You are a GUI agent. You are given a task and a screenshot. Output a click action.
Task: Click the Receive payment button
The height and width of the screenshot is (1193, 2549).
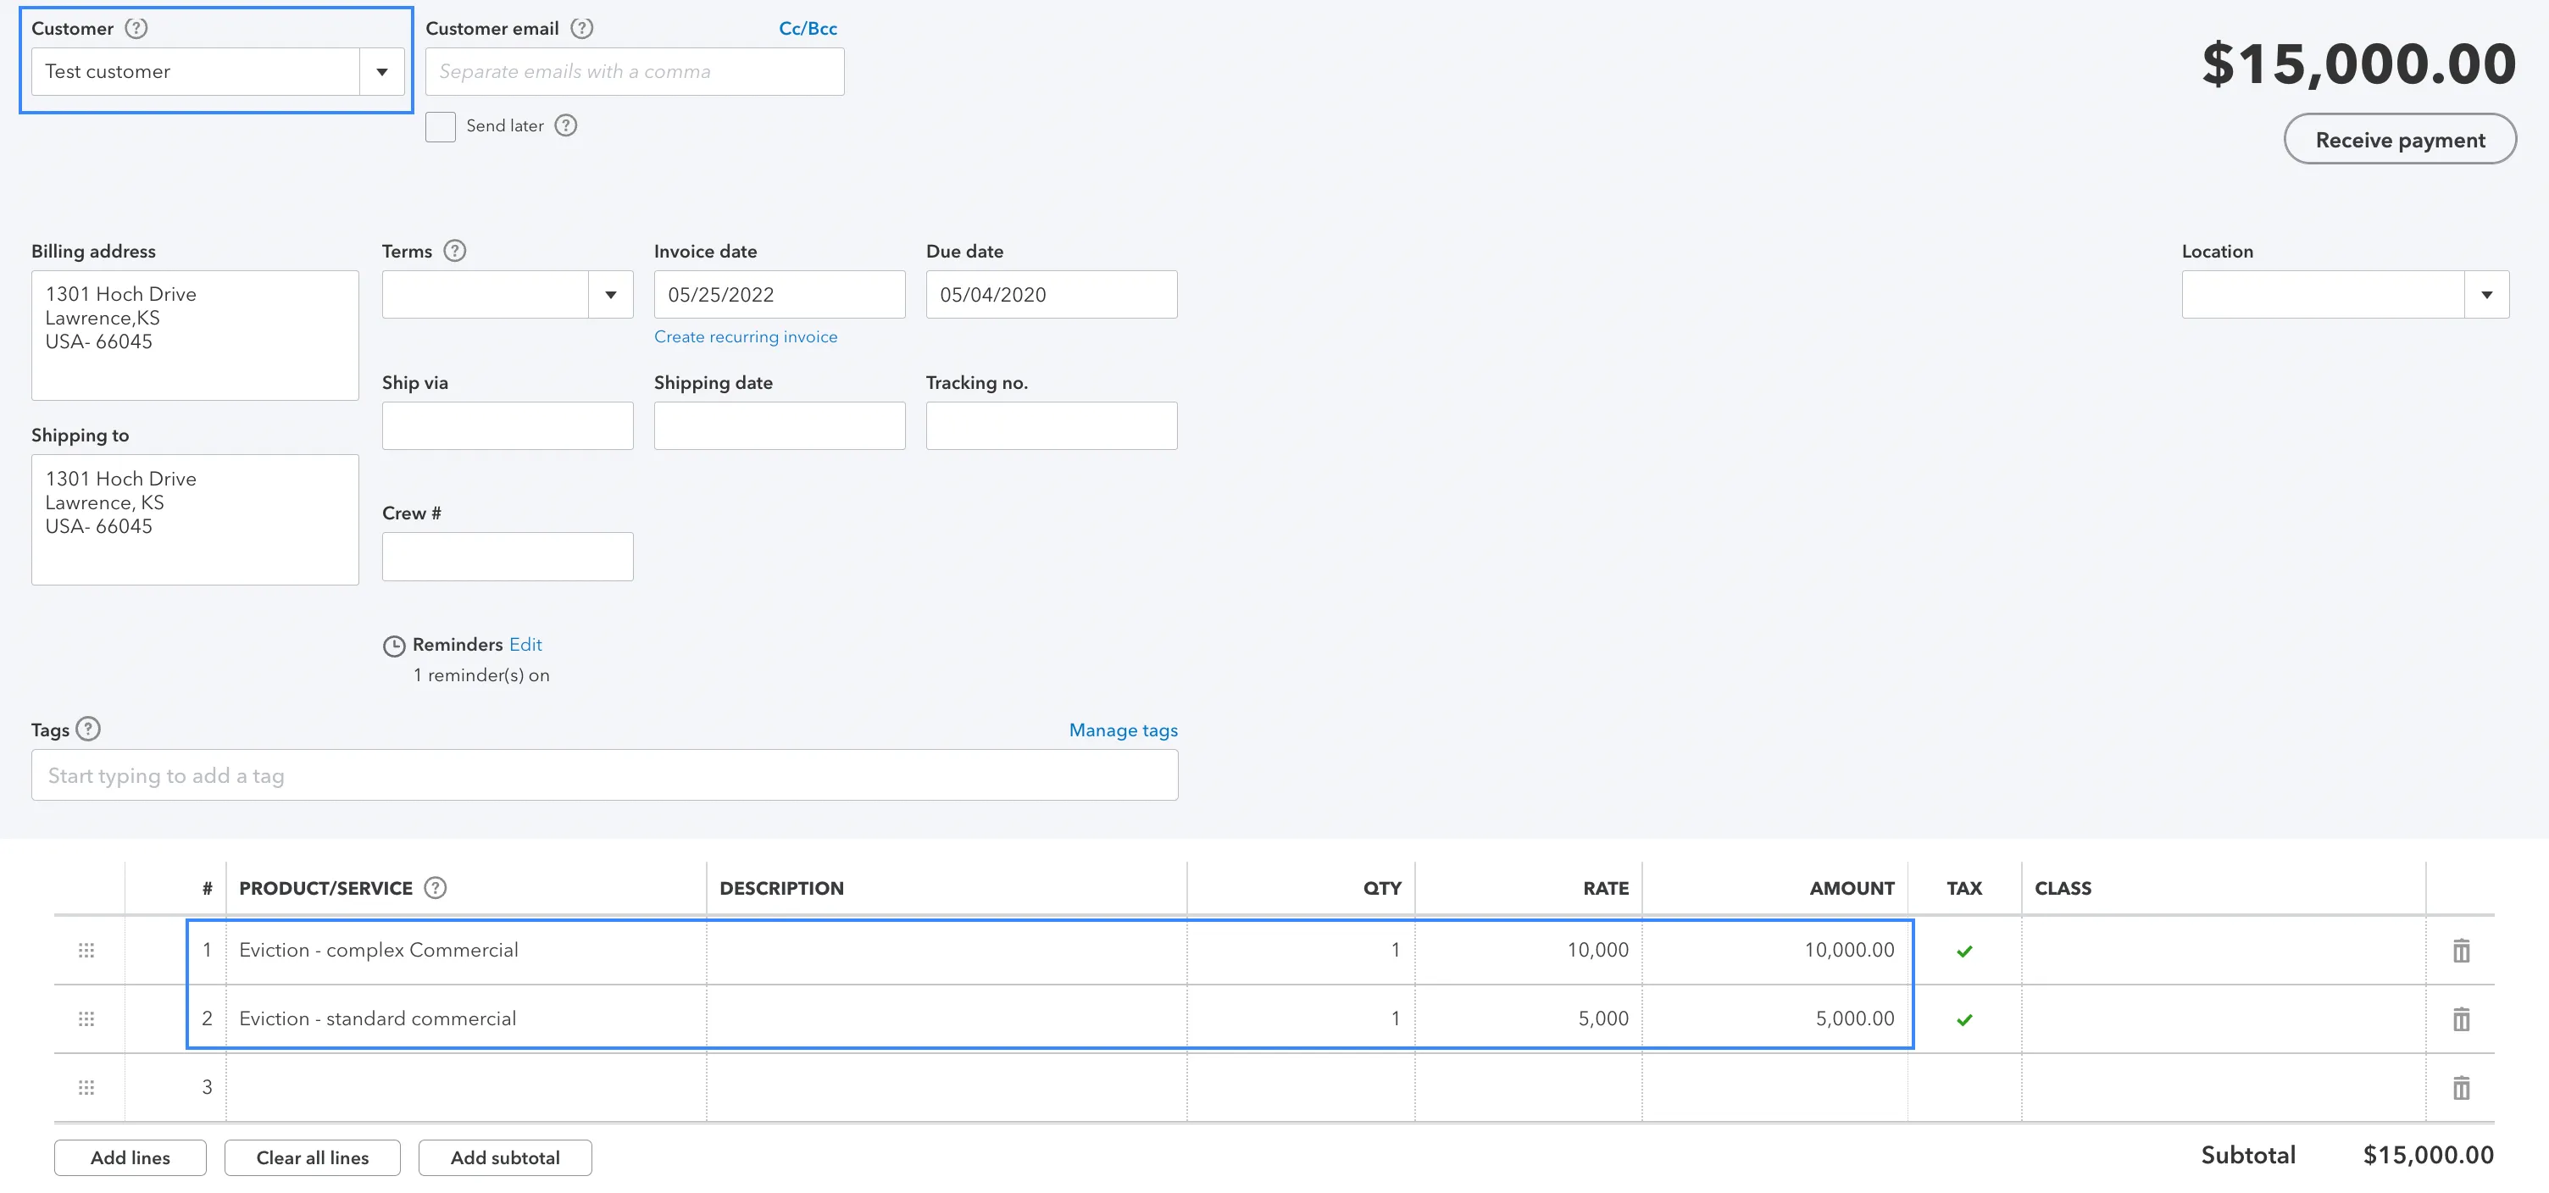coord(2400,140)
